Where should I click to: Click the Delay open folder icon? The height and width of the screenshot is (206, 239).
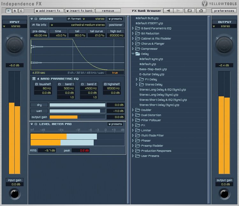pyautogui.click(x=138, y=54)
